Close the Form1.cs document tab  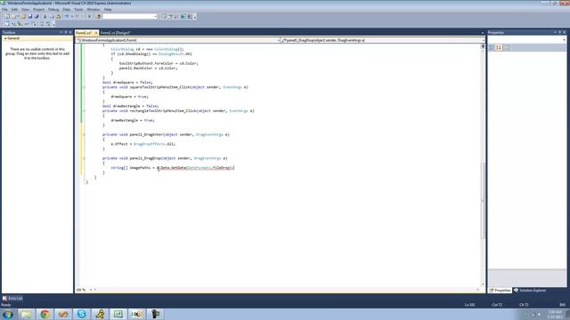tap(96, 33)
